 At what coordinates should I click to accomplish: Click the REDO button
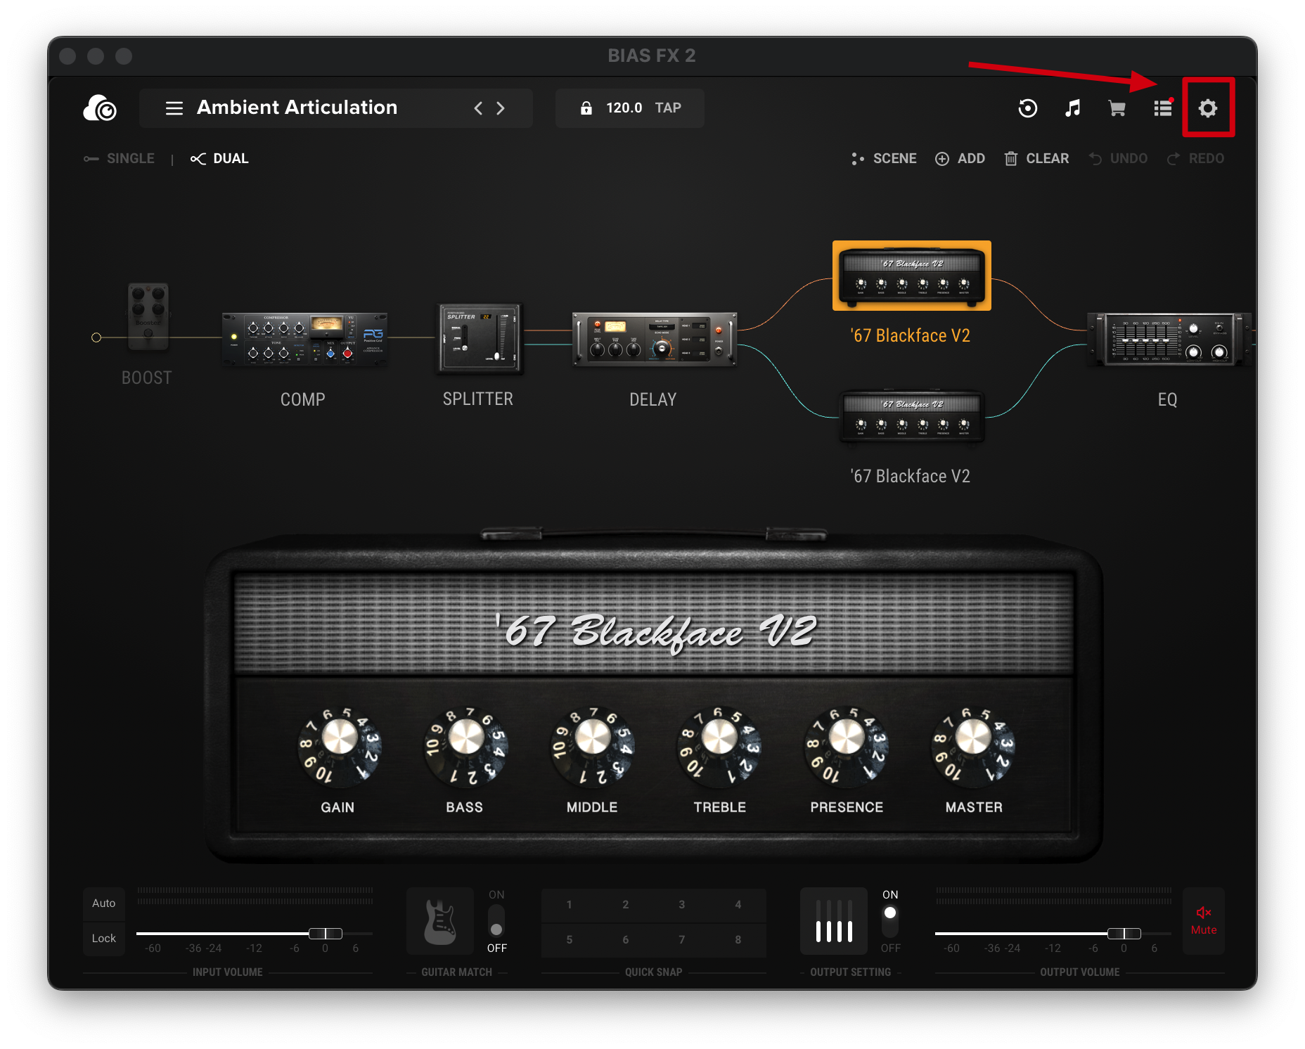click(x=1196, y=159)
